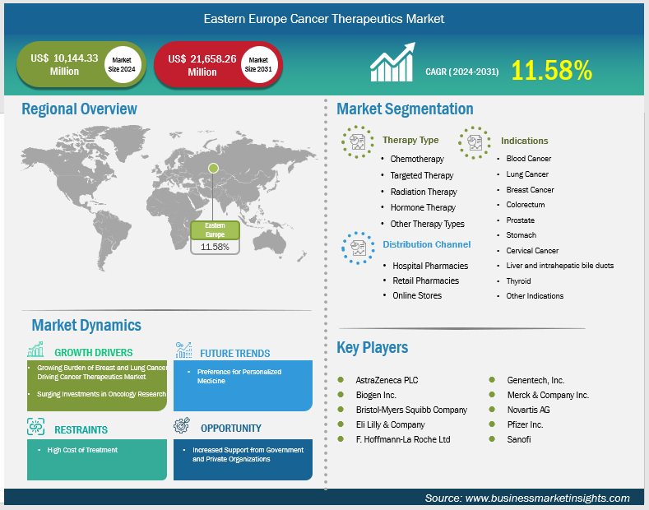
Task: Click the title Eastern Europe Cancer Therapeutics Market
Action: pos(324,19)
